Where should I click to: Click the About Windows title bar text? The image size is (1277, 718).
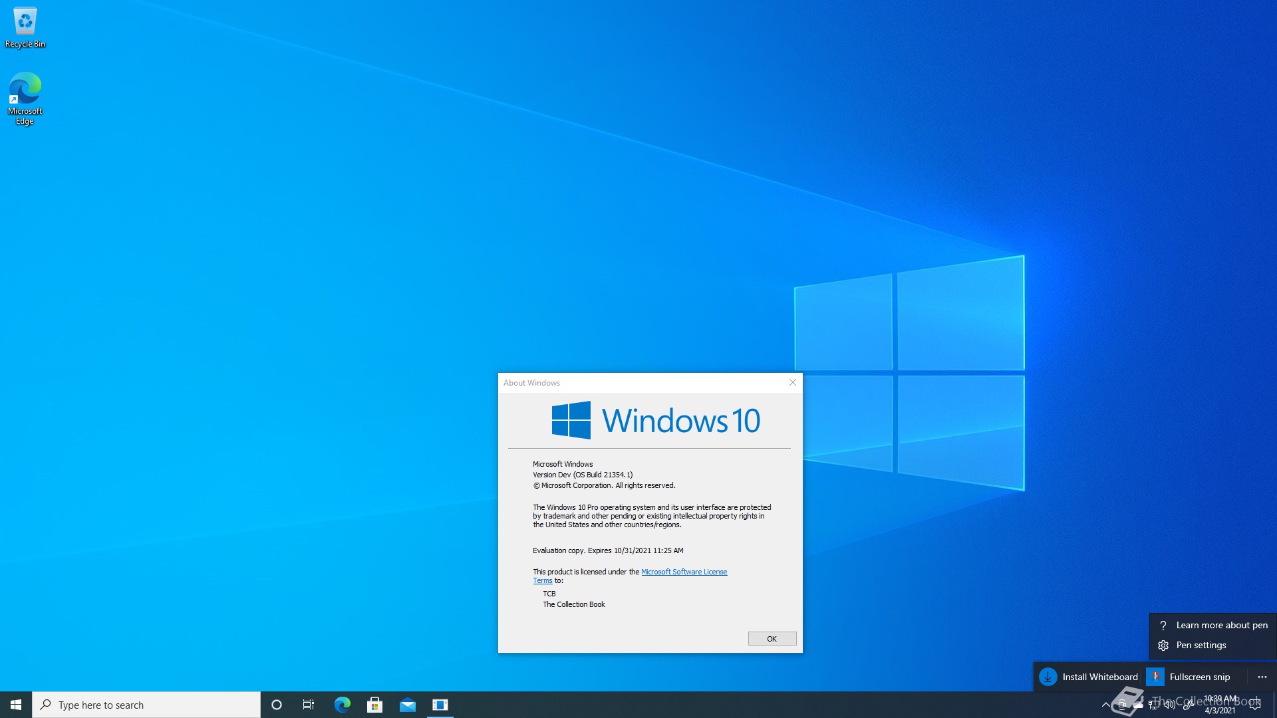[531, 383]
